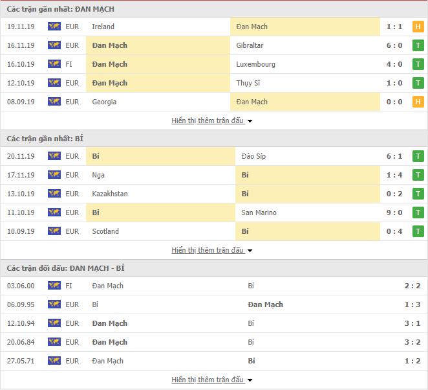Expand more head-to-head matches arrow
This screenshot has width=428, height=390.
pos(250,380)
